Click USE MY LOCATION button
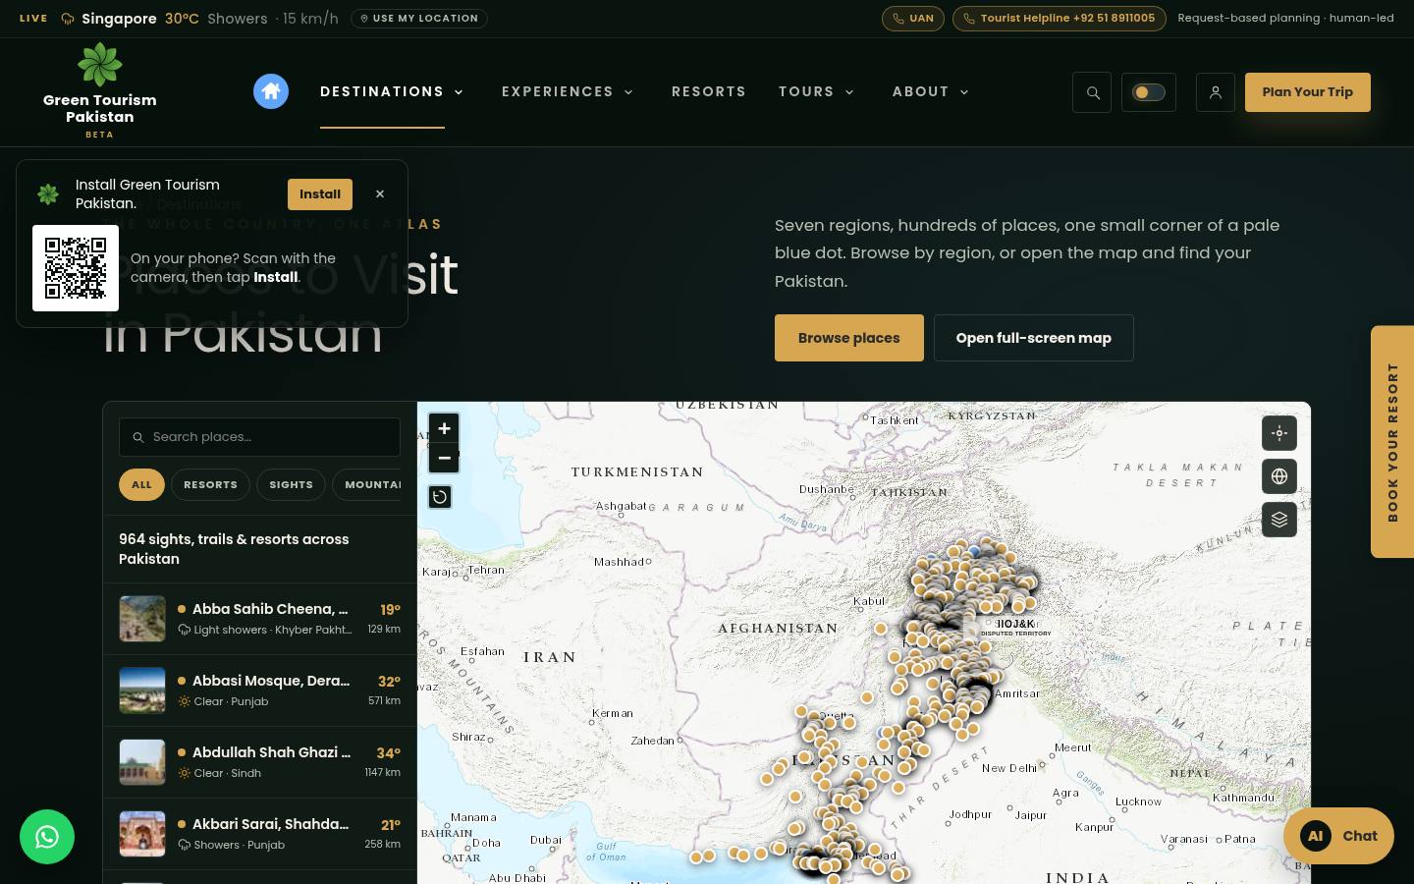 click(419, 19)
